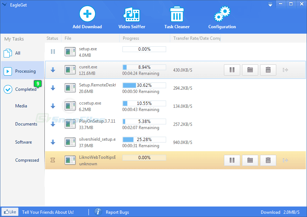The width and height of the screenshot is (307, 217).
Task: Click the 940.0KB/S transfer rate
Action: point(183,142)
